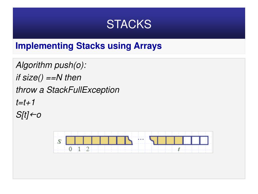
Task: Select the throw a StackFullException line
Action: (x=68, y=90)
